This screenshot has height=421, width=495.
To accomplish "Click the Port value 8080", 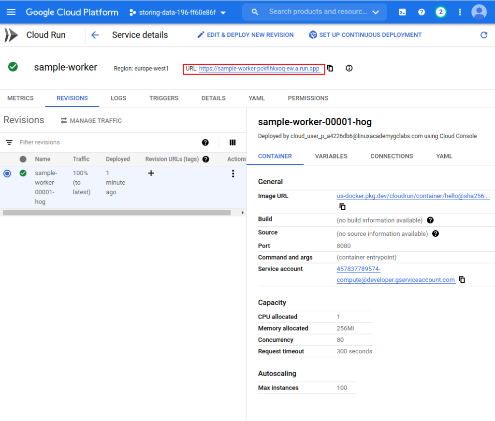I will tap(344, 246).
